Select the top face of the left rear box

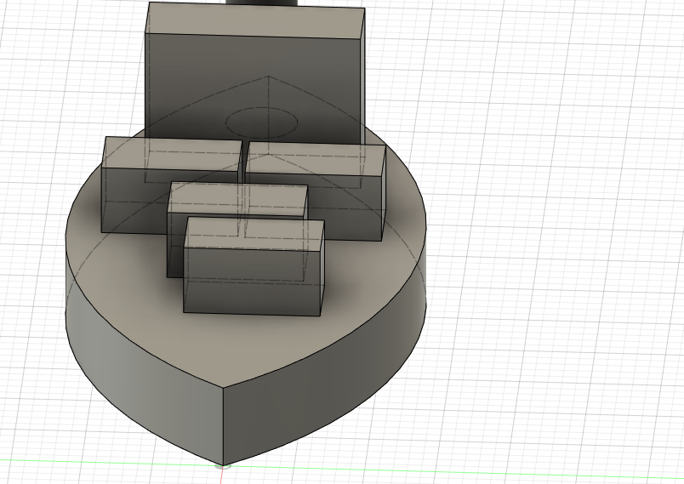(x=172, y=153)
